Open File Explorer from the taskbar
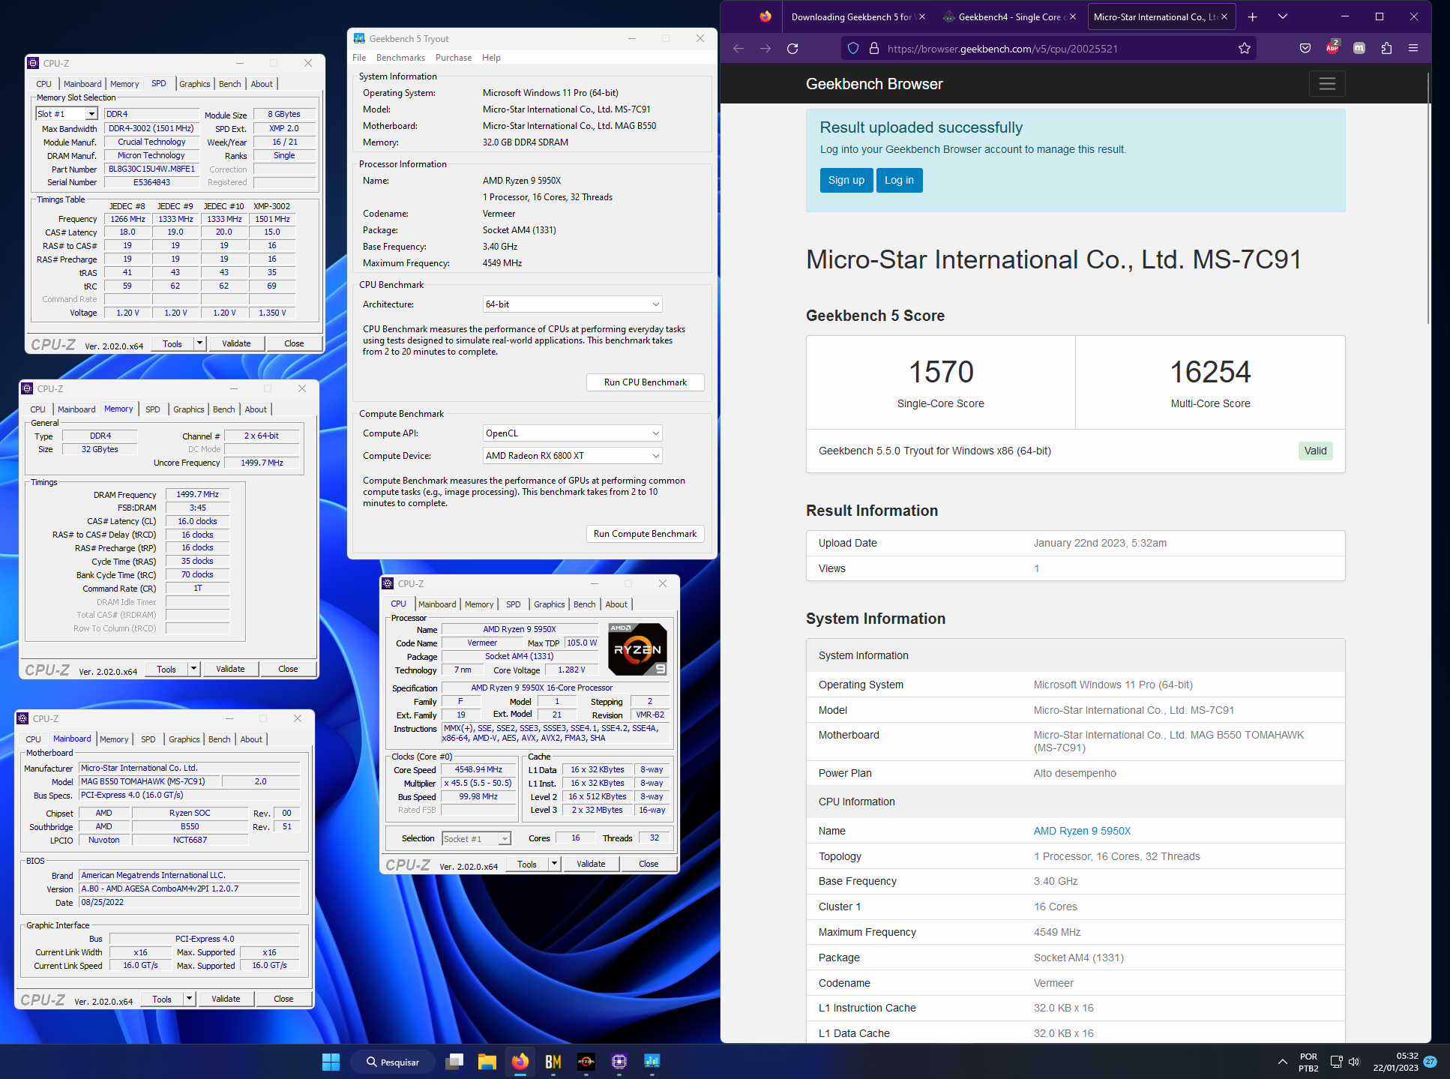Screen dimensions: 1450x1079 (x=487, y=1062)
